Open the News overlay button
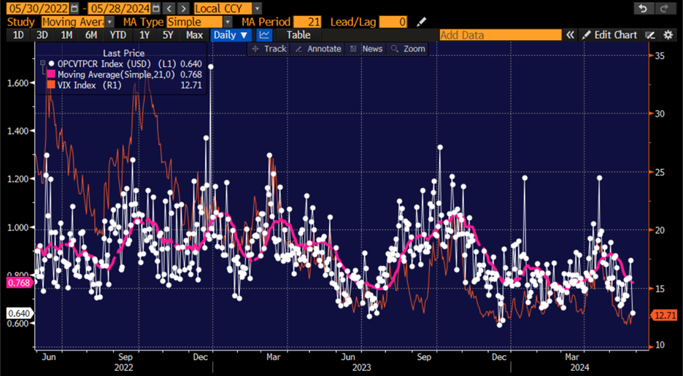 point(366,49)
